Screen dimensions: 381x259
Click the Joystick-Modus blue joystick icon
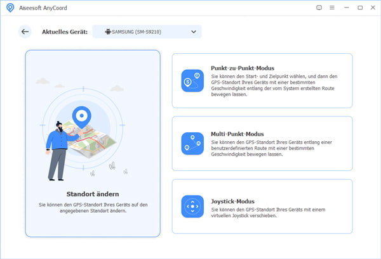[x=192, y=206]
